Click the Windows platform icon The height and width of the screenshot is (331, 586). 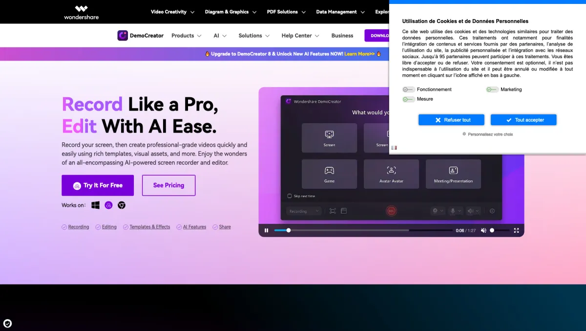pos(96,205)
